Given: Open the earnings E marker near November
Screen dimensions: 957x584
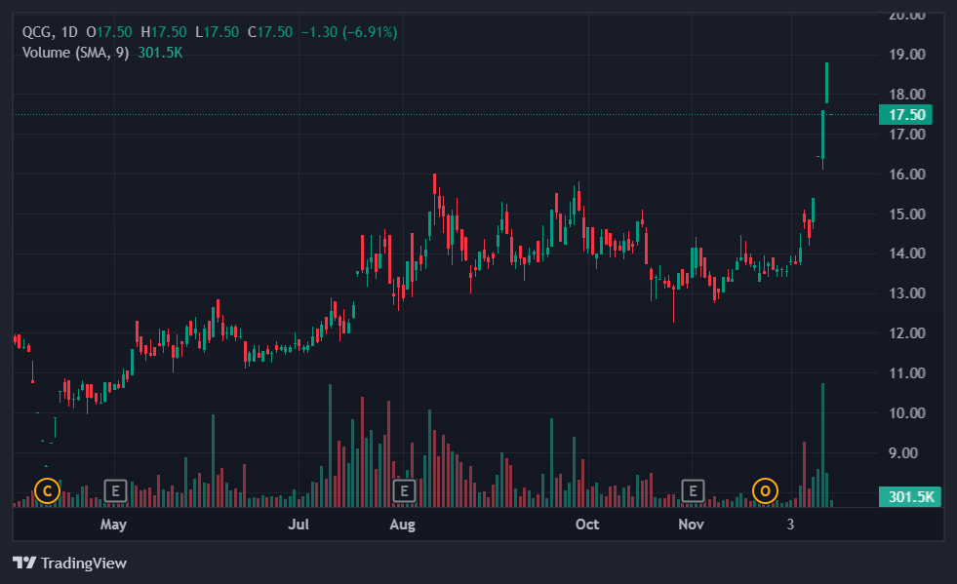Looking at the screenshot, I should click(693, 490).
